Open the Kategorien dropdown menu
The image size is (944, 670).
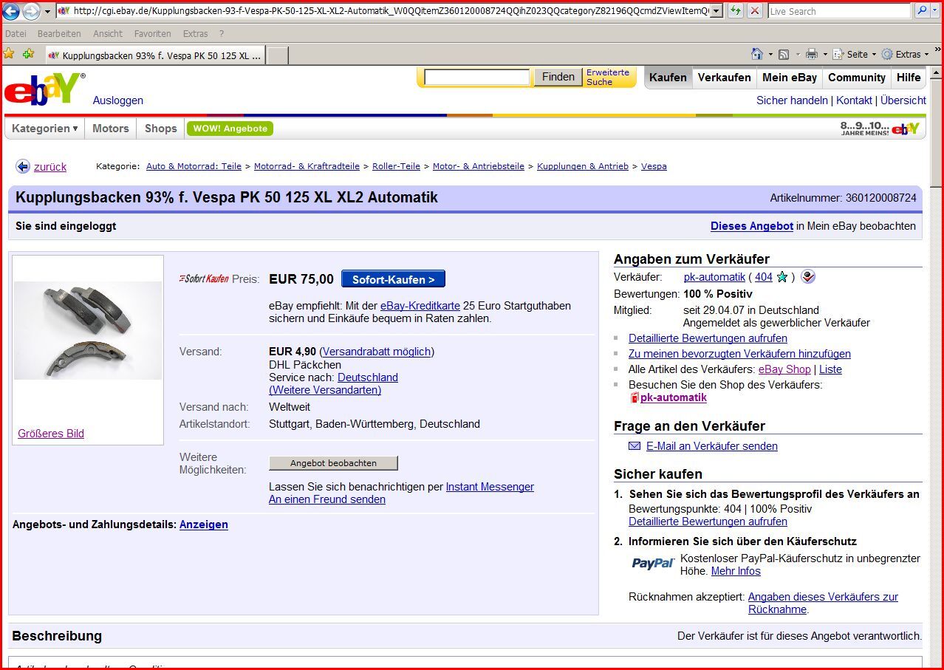[45, 129]
